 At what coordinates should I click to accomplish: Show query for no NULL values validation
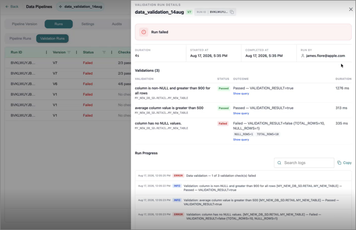click(241, 140)
